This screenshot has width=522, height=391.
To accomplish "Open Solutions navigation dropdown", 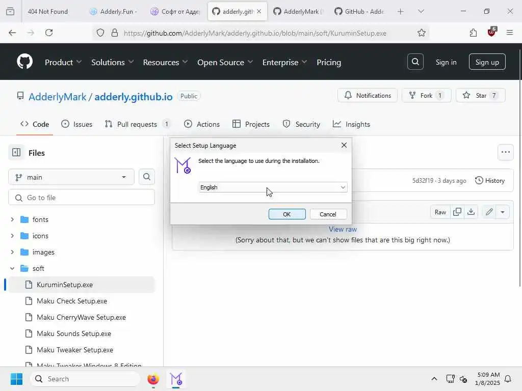I will (x=112, y=62).
